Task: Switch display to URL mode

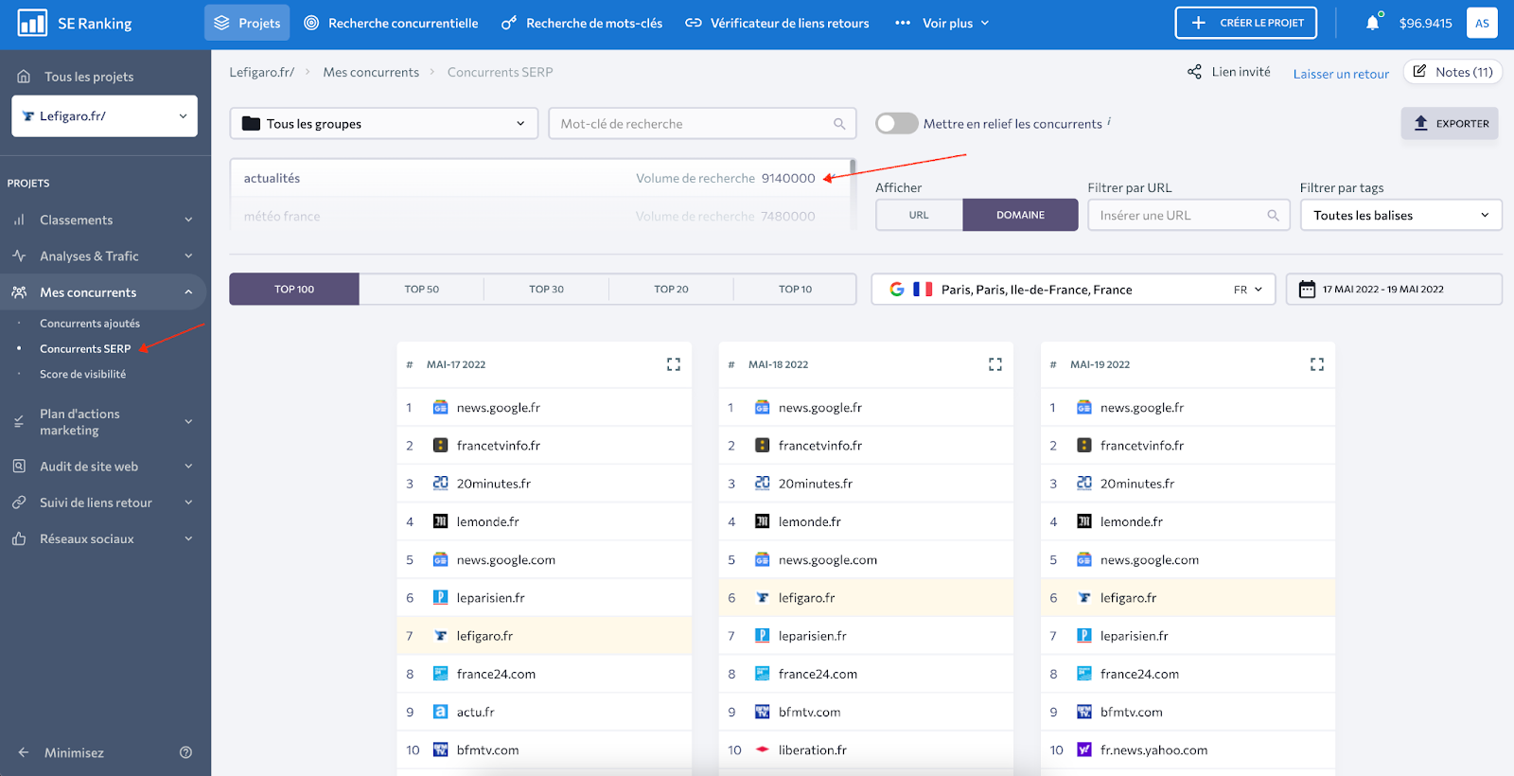Action: (x=919, y=215)
